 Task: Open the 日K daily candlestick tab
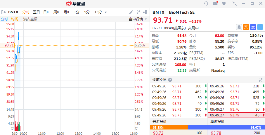[x=46, y=12]
